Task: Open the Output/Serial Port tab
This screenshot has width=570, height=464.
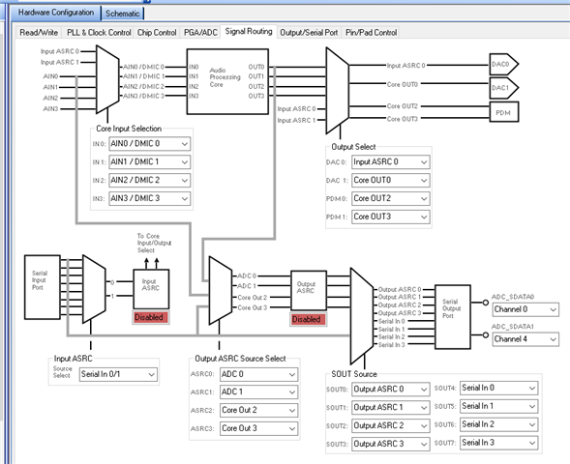Action: coord(309,32)
